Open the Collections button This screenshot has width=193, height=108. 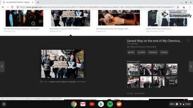click(153, 52)
